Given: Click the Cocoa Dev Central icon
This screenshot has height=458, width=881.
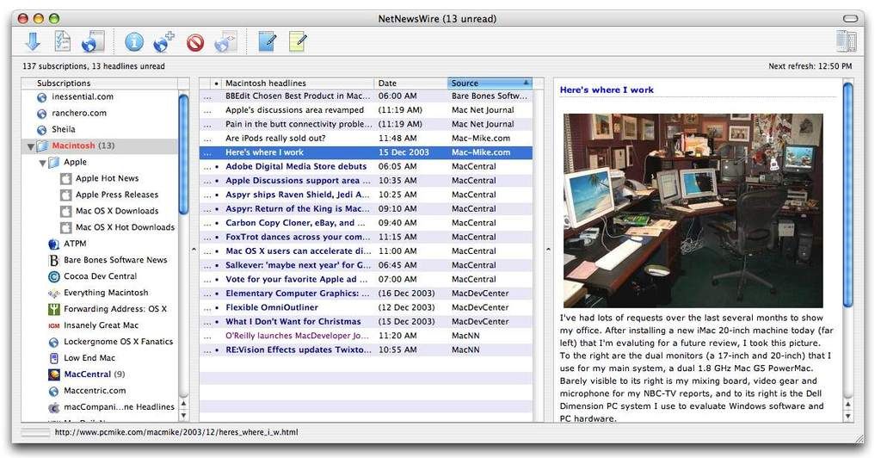Looking at the screenshot, I should coord(54,276).
